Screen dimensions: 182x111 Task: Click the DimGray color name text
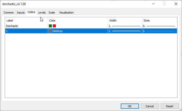pos(57,31)
